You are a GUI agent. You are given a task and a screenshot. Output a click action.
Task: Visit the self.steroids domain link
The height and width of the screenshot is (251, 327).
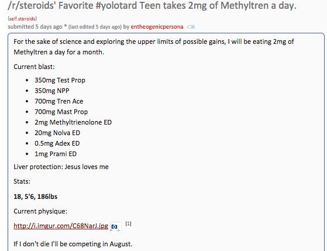point(22,19)
